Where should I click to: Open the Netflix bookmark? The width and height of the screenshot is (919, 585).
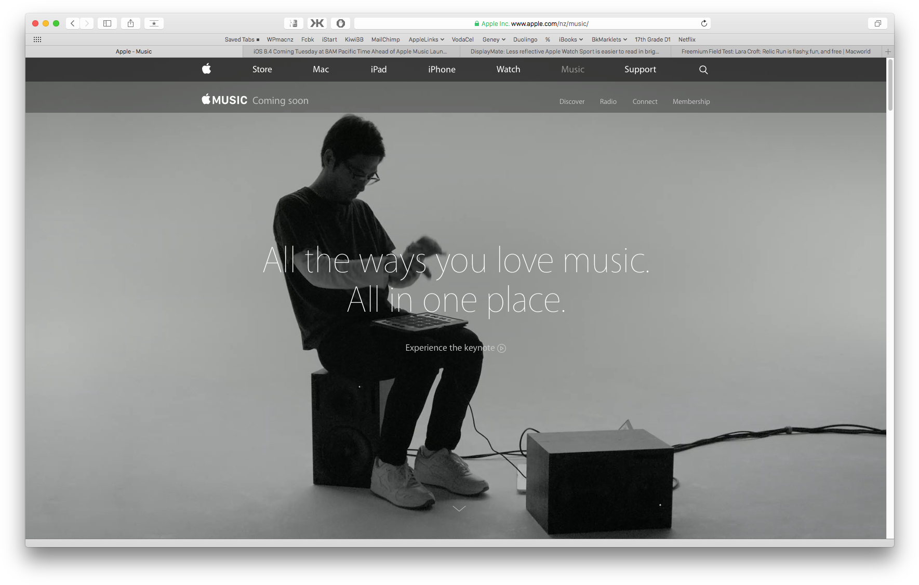[x=687, y=39]
